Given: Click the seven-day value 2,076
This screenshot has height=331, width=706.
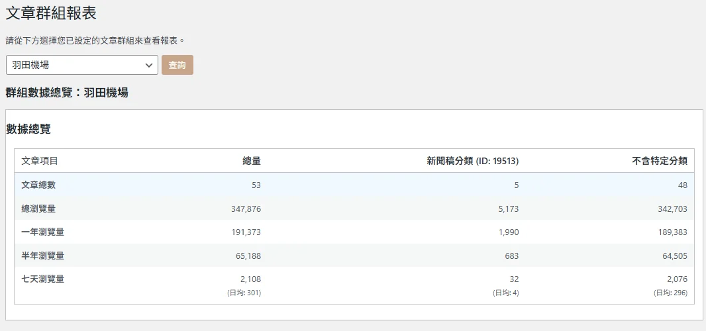Looking at the screenshot, I should (678, 279).
